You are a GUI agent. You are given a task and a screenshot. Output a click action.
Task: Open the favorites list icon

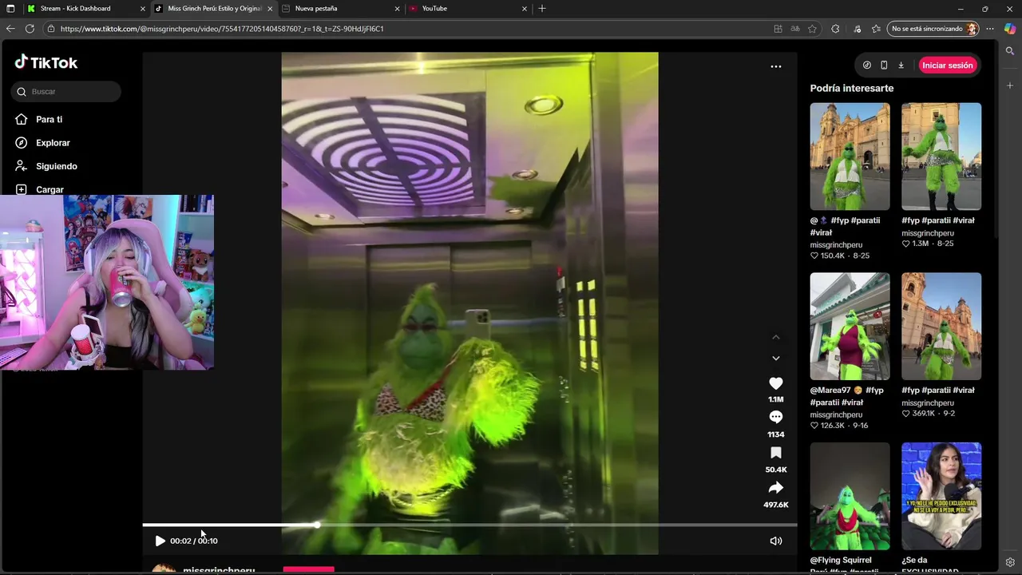click(876, 29)
